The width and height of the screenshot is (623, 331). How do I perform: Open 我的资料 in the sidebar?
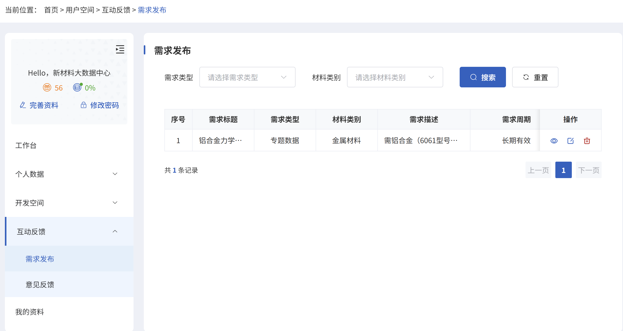pyautogui.click(x=30, y=312)
